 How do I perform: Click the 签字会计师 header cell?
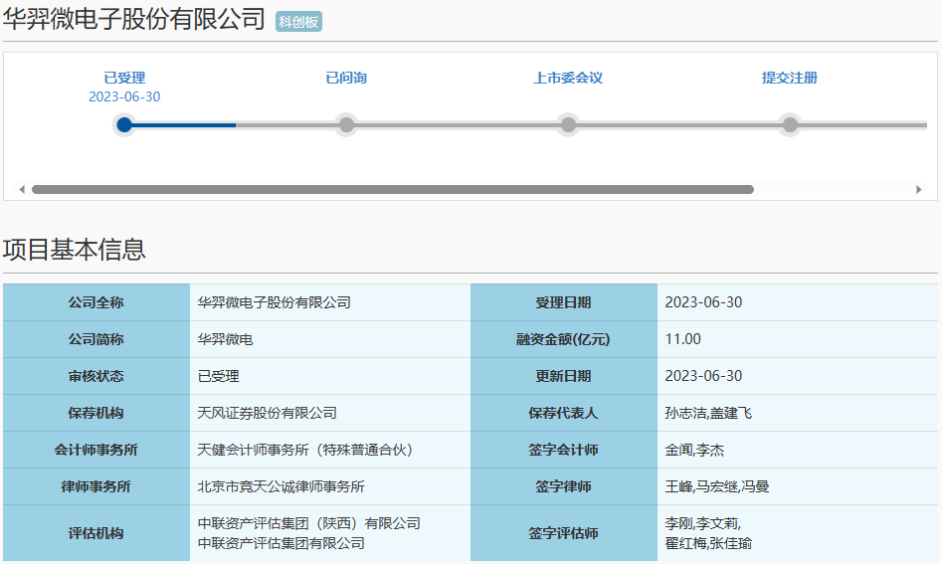coord(564,450)
